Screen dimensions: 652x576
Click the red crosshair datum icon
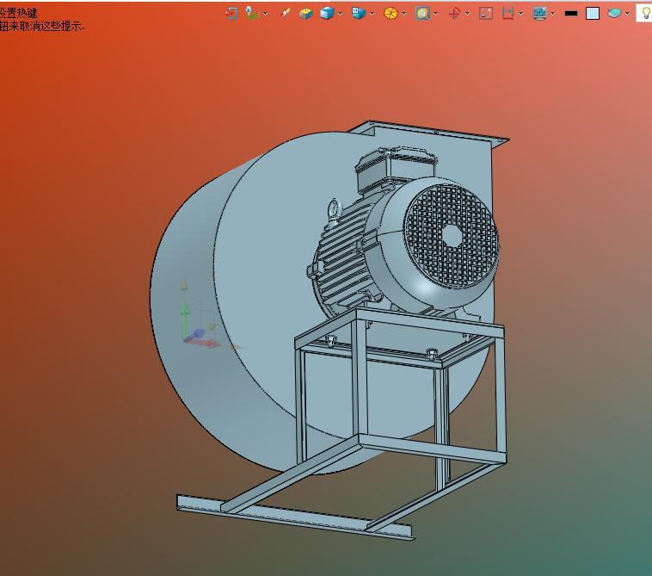[454, 14]
